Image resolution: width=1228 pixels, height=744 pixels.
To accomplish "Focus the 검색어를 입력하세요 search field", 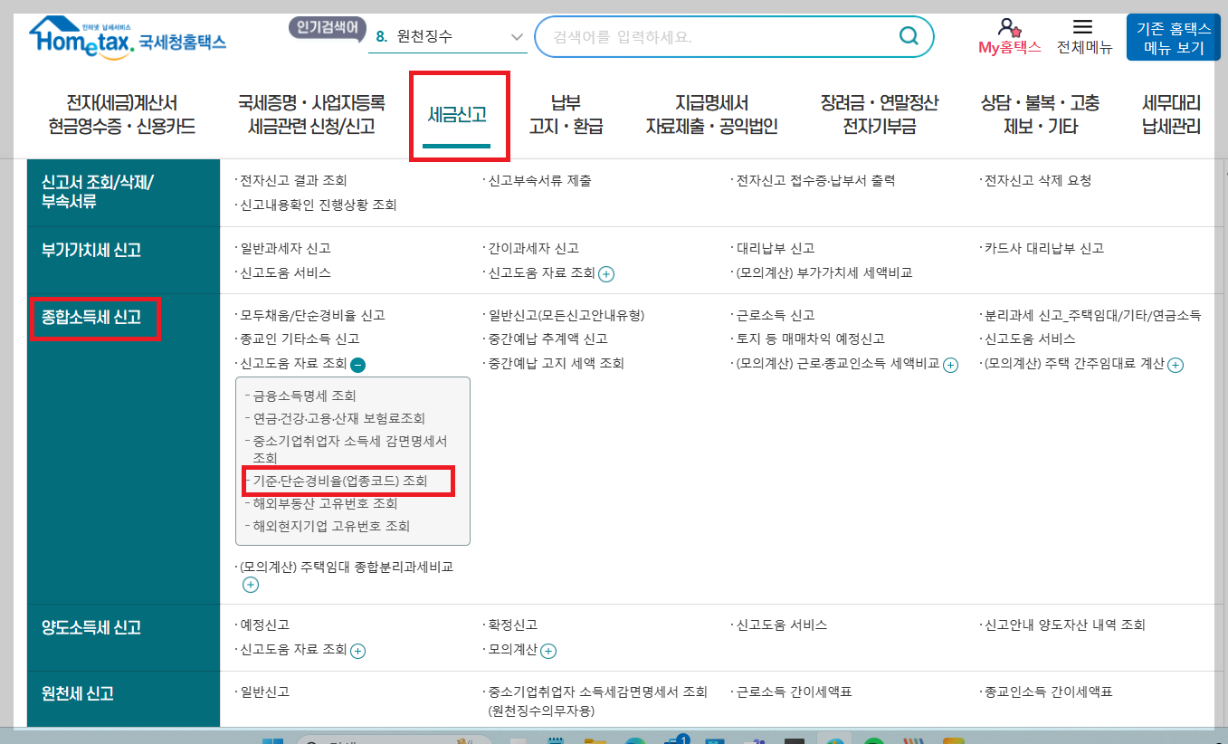I will click(x=715, y=37).
